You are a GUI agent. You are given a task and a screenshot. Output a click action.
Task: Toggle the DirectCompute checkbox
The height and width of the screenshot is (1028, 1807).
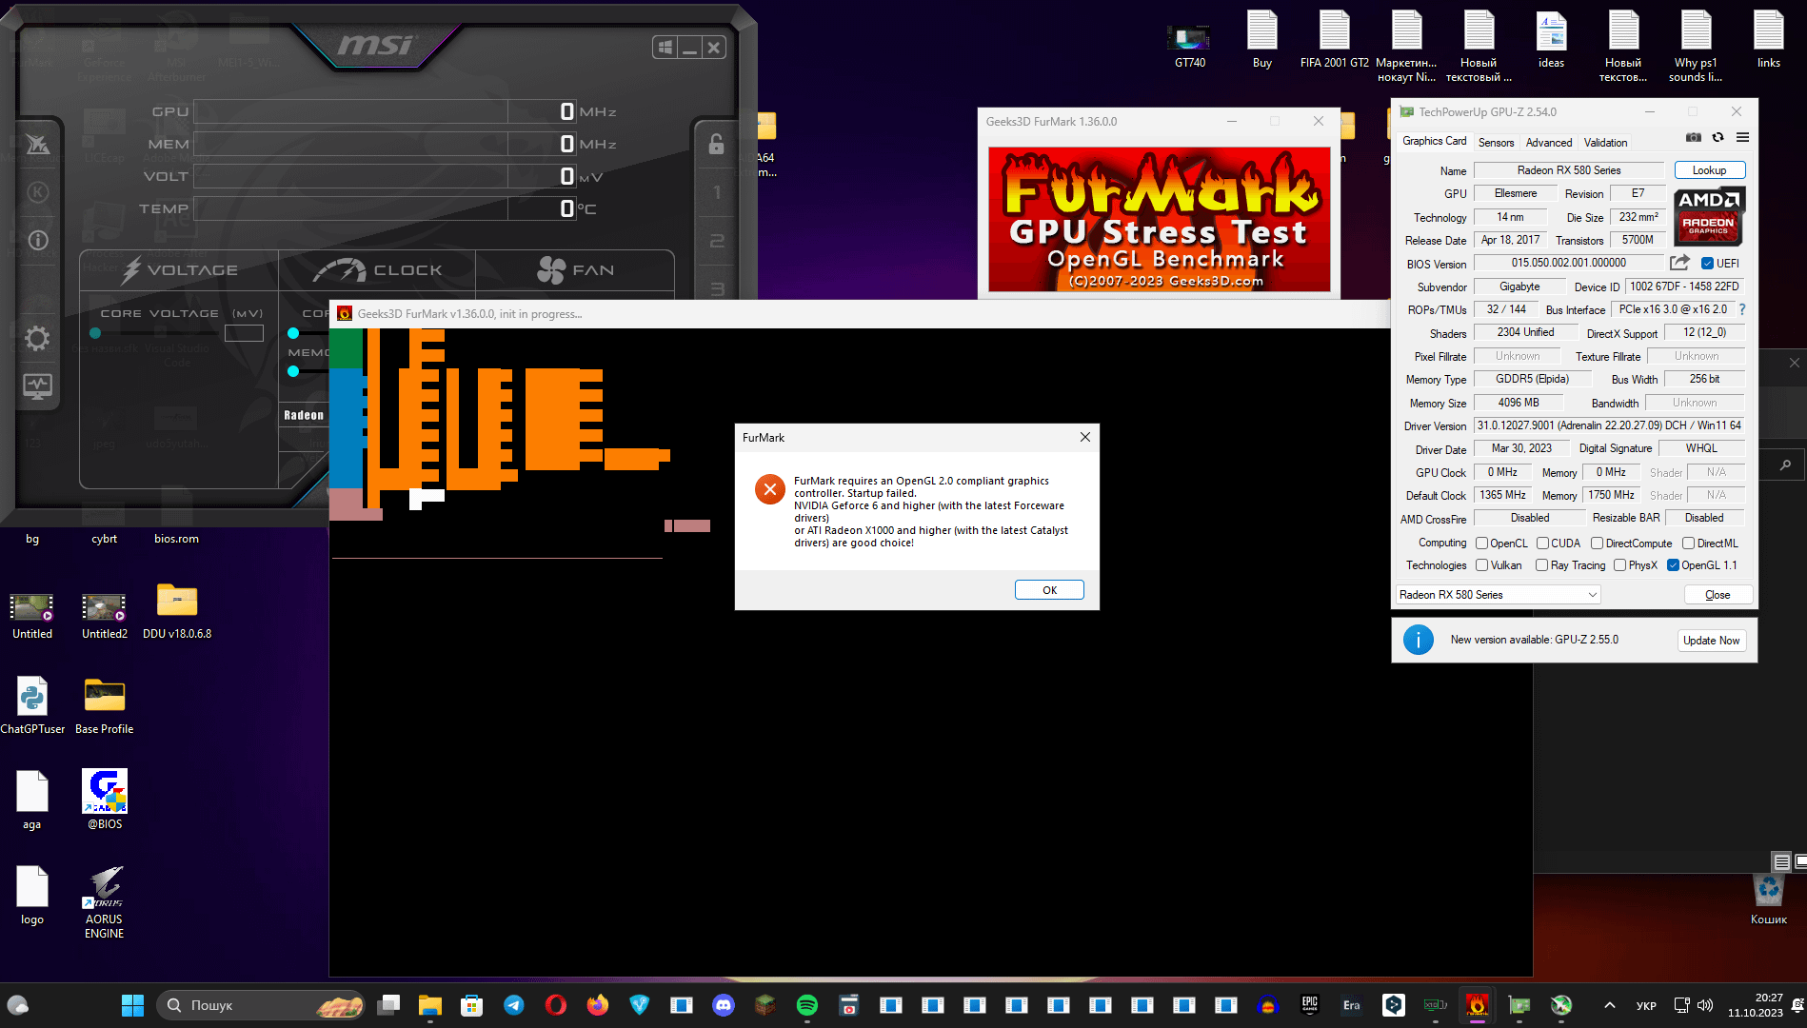point(1598,544)
